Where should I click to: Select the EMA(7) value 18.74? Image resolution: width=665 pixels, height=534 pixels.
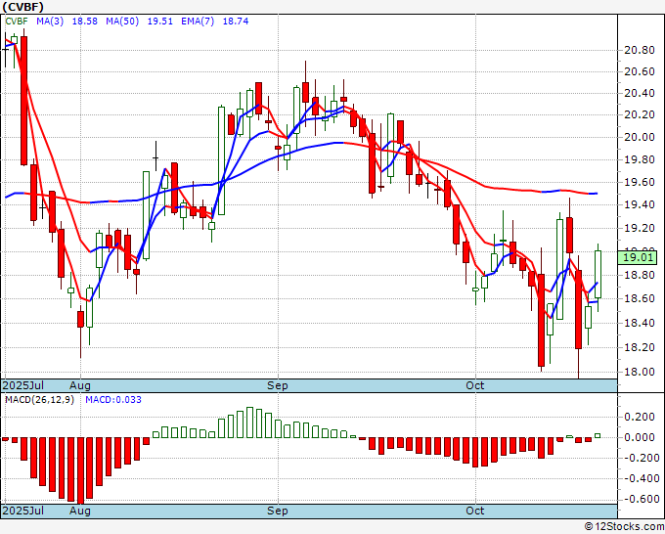236,22
